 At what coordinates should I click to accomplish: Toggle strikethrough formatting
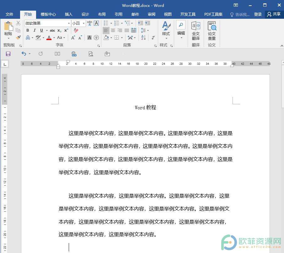(52, 30)
